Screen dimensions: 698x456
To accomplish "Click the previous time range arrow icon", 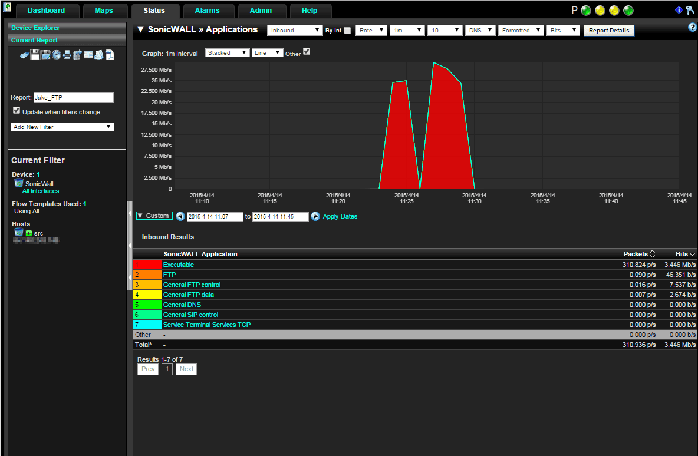I will [180, 216].
